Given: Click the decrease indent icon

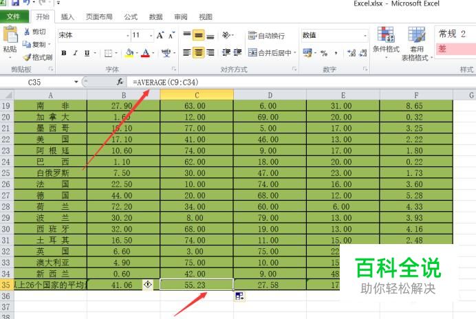Looking at the screenshot, I should pyautogui.click(x=226, y=53).
